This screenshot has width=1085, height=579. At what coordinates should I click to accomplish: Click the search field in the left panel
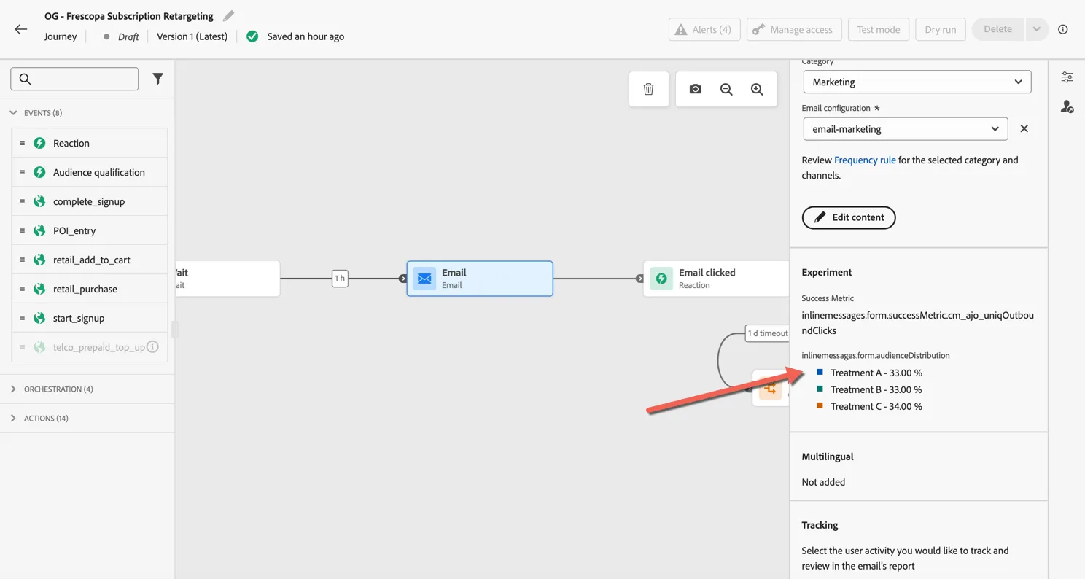[x=74, y=79]
